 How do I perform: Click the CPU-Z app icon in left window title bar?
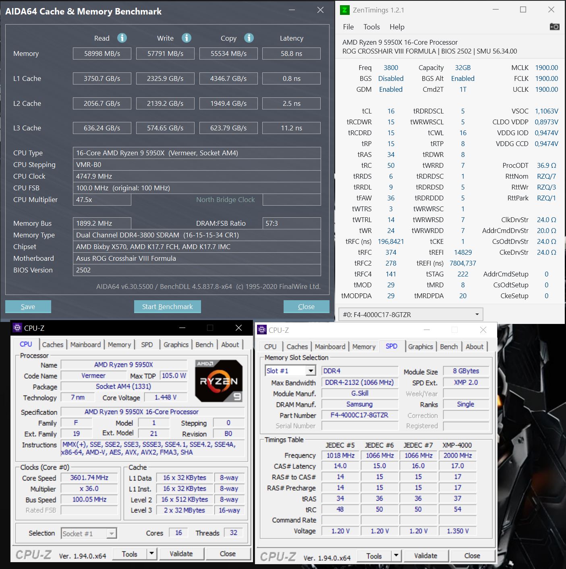17,328
